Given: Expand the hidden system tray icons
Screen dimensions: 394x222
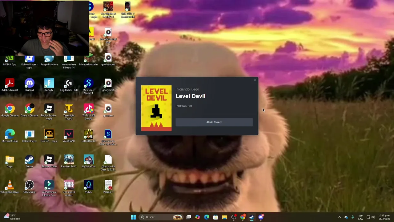Looking at the screenshot, I should pyautogui.click(x=340, y=217).
